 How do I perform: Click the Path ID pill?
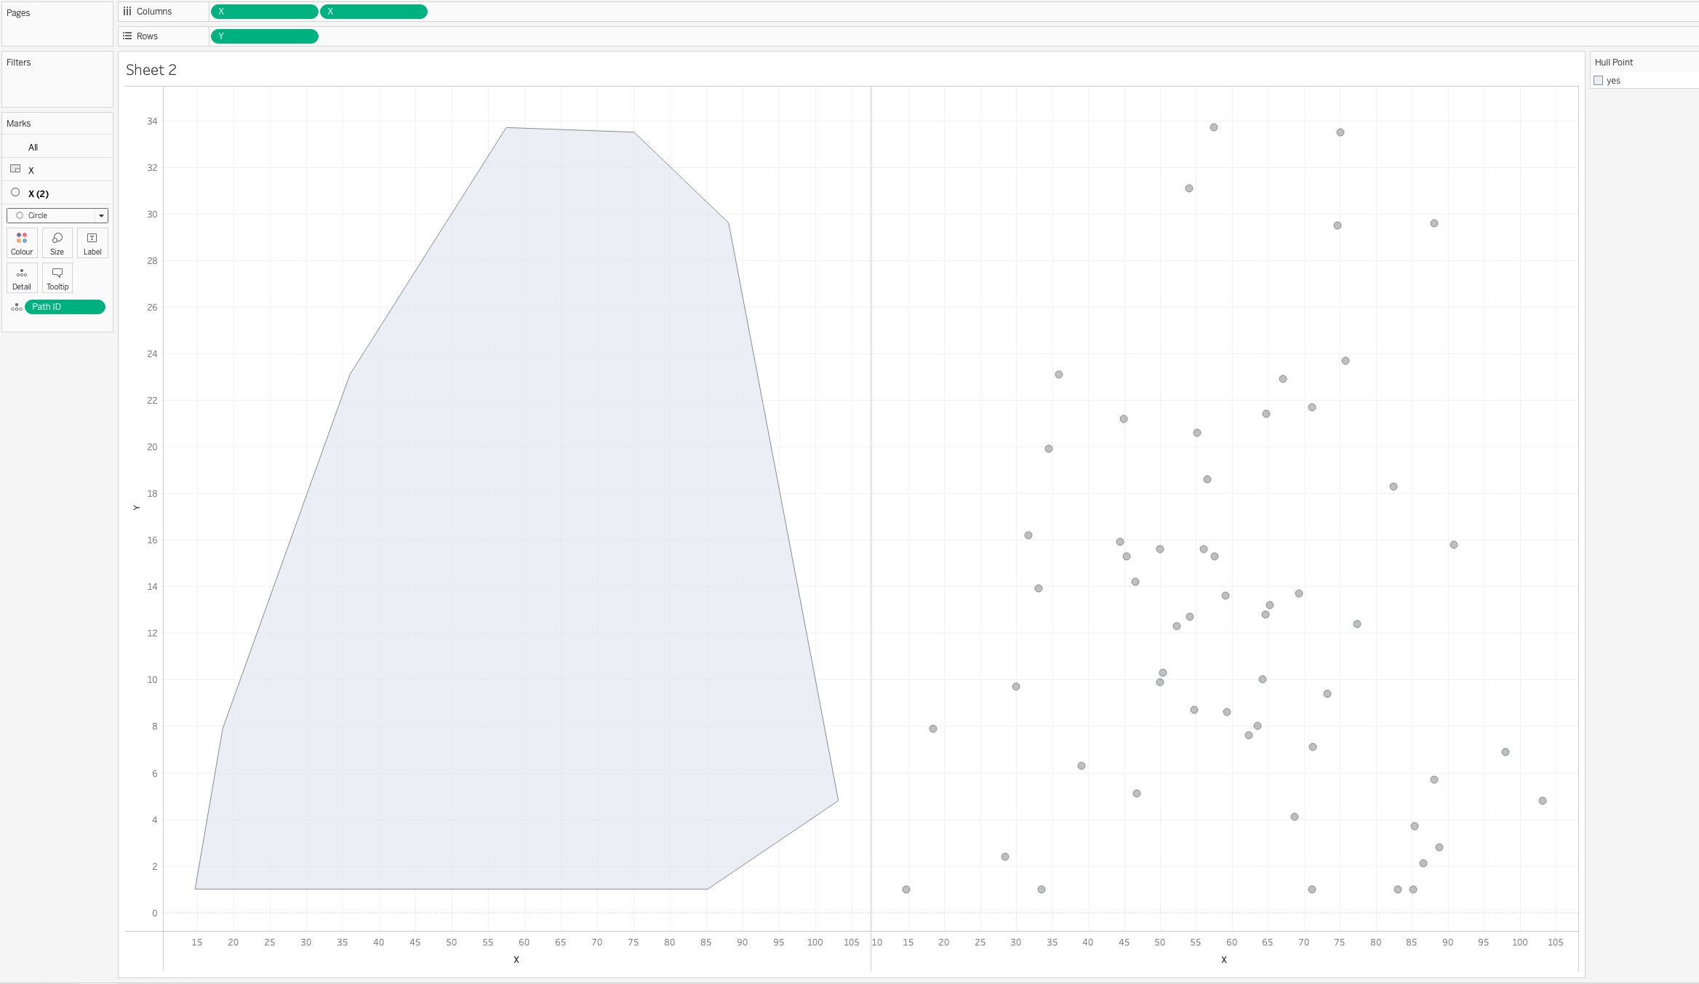tap(65, 307)
